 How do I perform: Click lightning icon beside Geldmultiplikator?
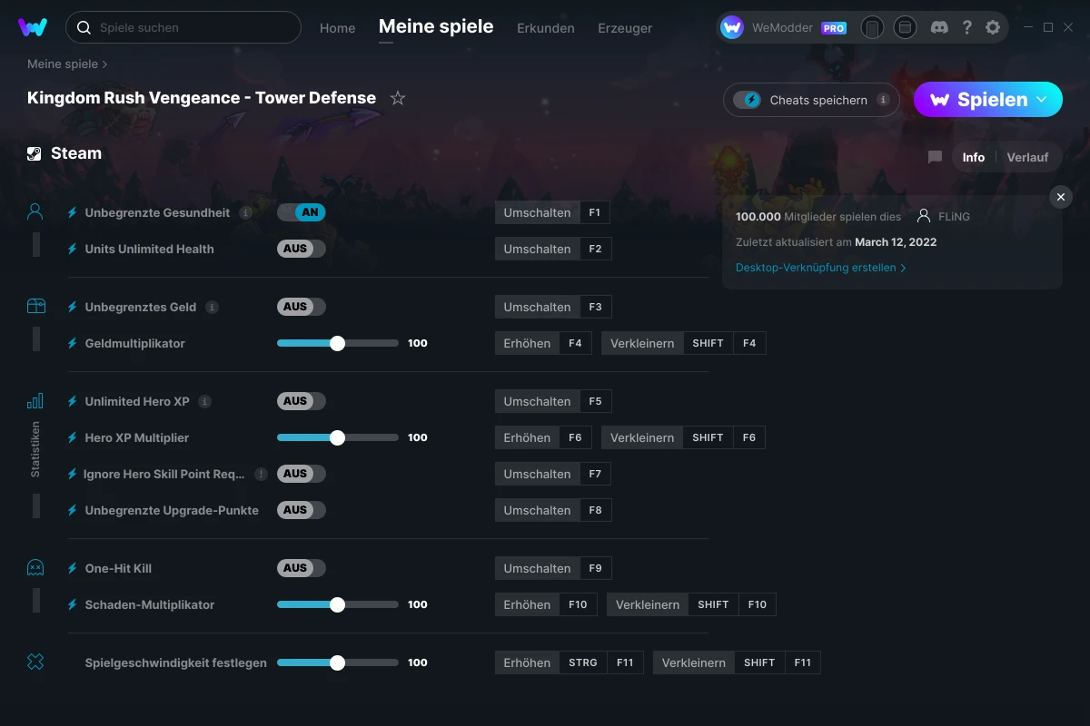click(x=73, y=343)
